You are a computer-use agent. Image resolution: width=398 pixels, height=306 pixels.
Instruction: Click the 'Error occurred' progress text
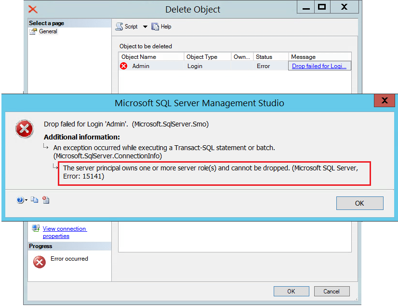[69, 259]
